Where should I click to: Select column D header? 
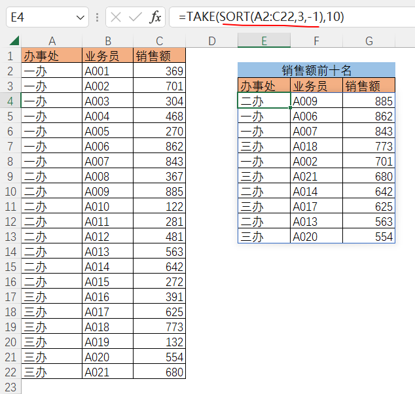211,41
